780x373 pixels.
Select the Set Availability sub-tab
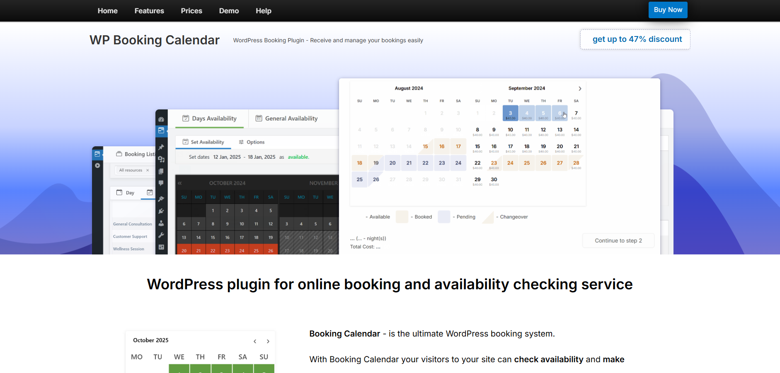(x=203, y=142)
